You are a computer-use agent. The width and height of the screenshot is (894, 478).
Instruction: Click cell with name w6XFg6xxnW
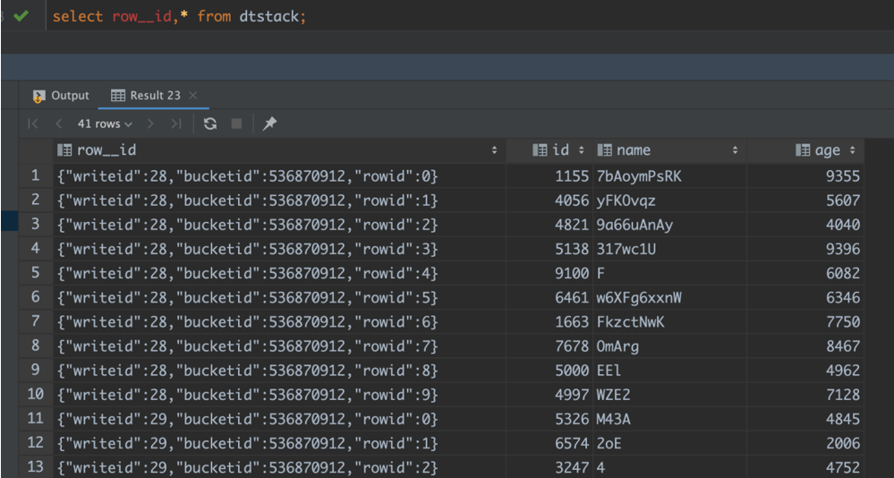coord(669,298)
